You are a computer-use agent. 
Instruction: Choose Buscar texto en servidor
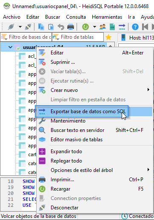pyautogui.click(x=94, y=130)
